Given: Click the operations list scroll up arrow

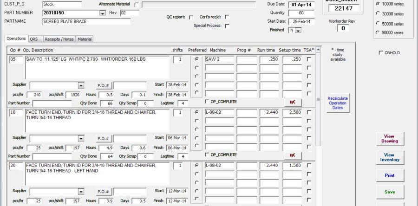Looking at the screenshot, I should 318,50.
